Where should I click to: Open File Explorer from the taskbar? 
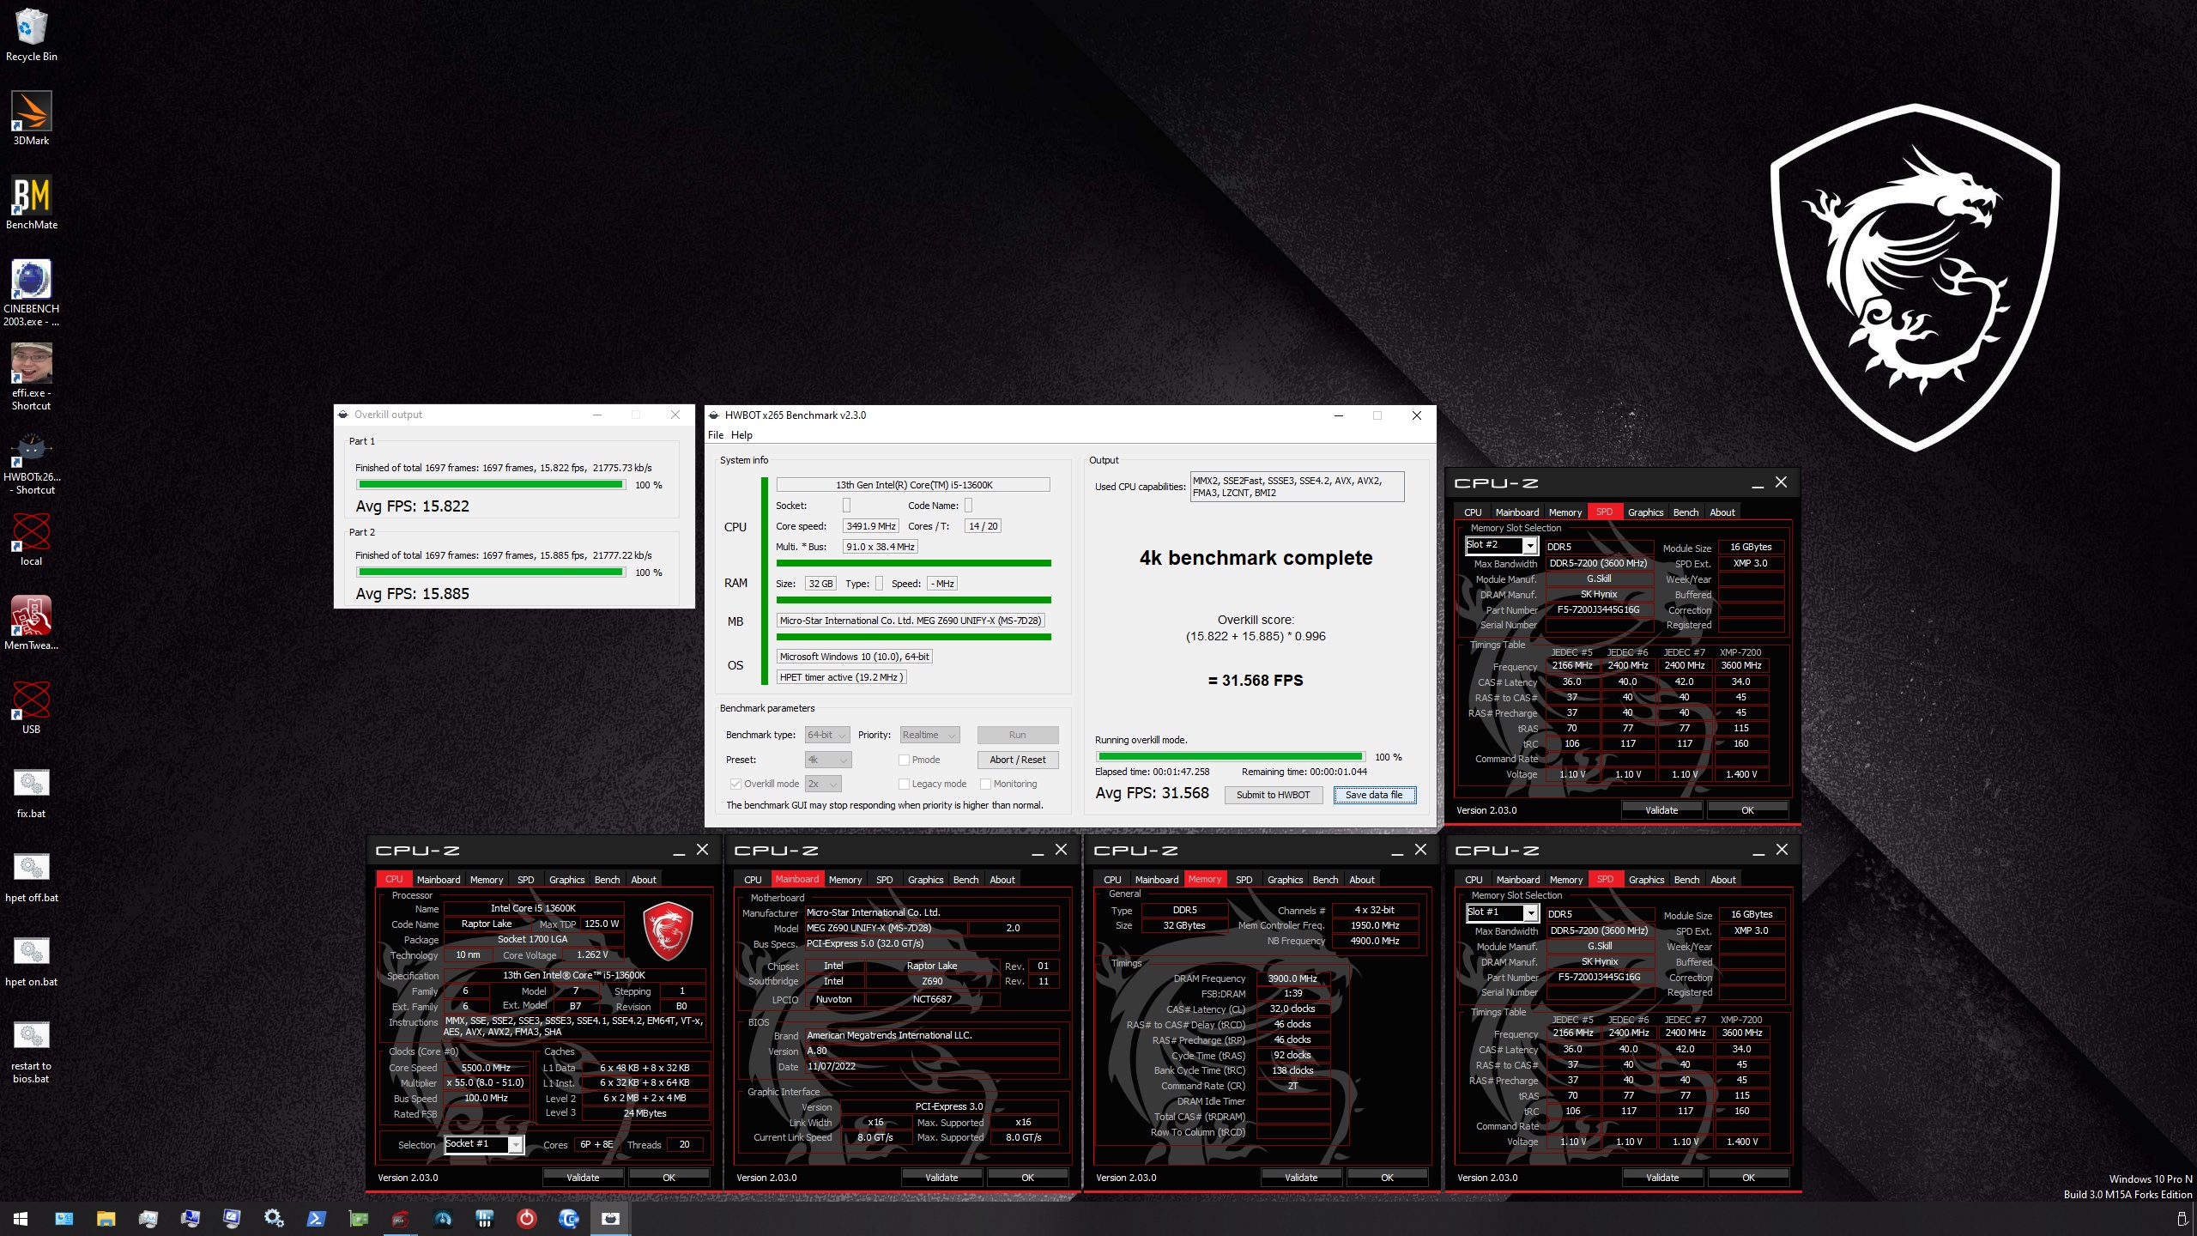pos(106,1218)
